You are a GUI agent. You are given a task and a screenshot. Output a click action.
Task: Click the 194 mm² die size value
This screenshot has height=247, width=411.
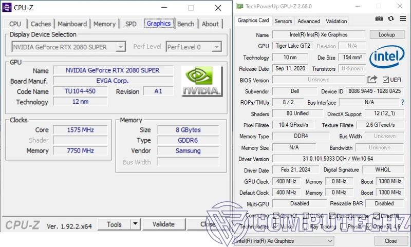[352, 57]
